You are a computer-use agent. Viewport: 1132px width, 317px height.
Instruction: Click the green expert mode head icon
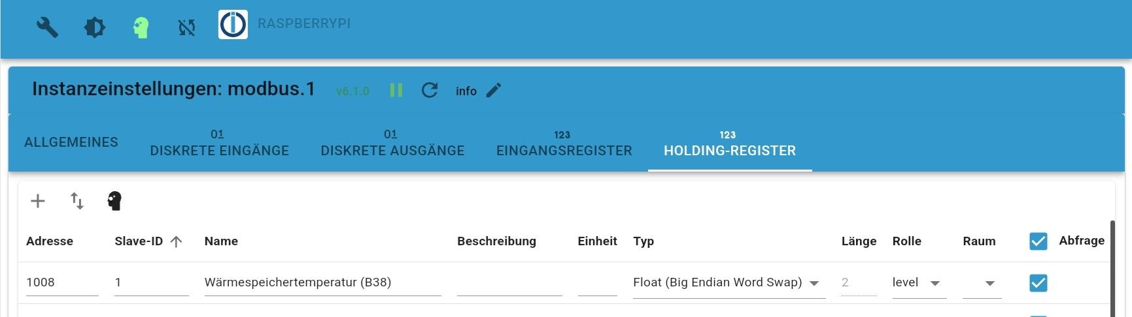[141, 27]
